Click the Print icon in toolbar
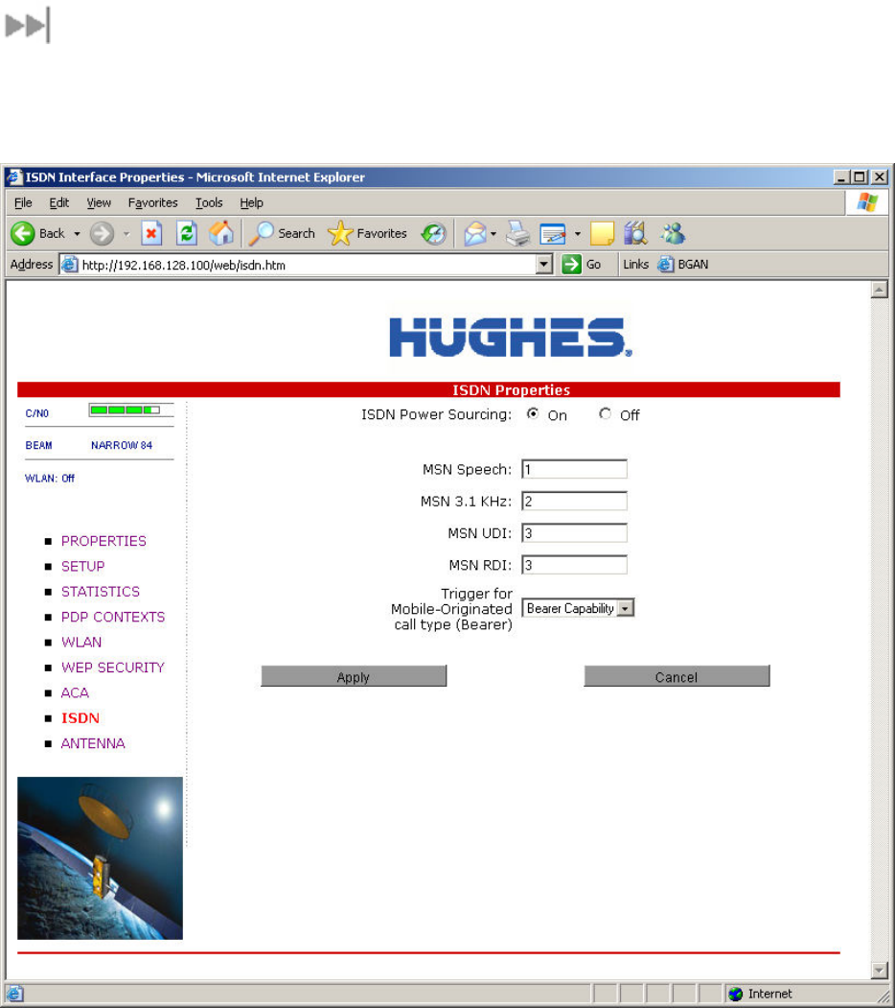895x1008 pixels. [x=517, y=233]
